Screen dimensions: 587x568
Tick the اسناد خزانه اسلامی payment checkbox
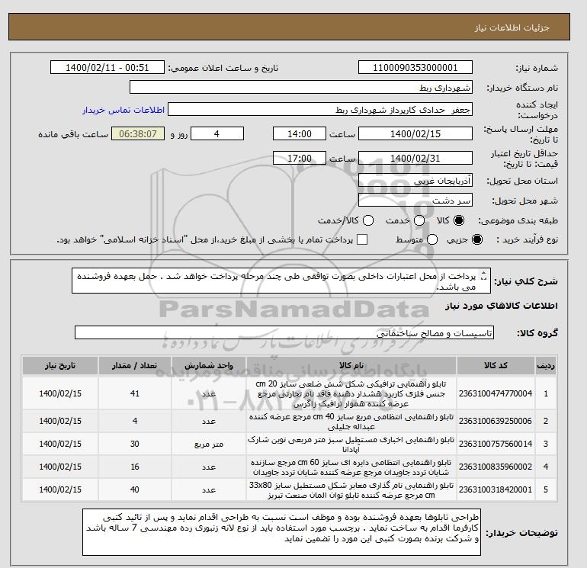click(x=362, y=239)
